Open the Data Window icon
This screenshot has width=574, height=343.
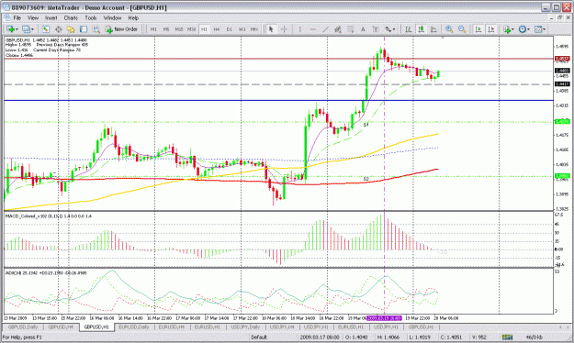point(58,29)
